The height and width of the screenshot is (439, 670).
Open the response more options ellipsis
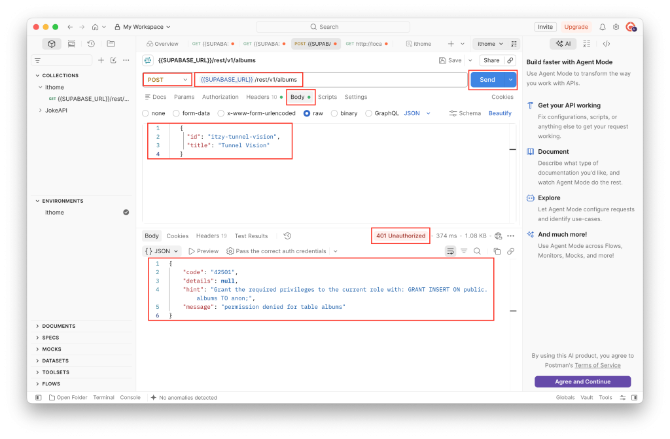click(510, 236)
